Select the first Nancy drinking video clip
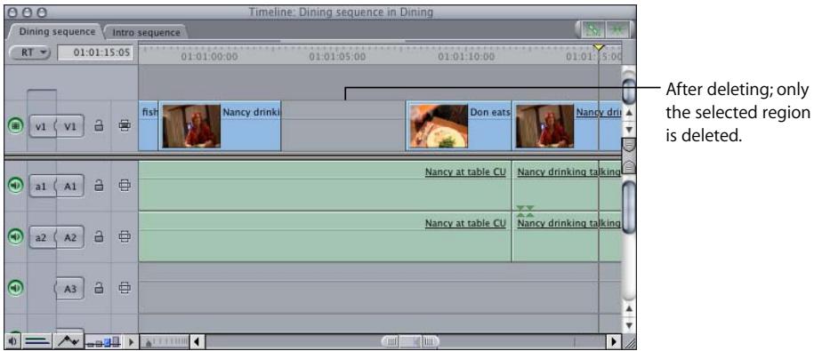The image size is (814, 351). tap(220, 126)
